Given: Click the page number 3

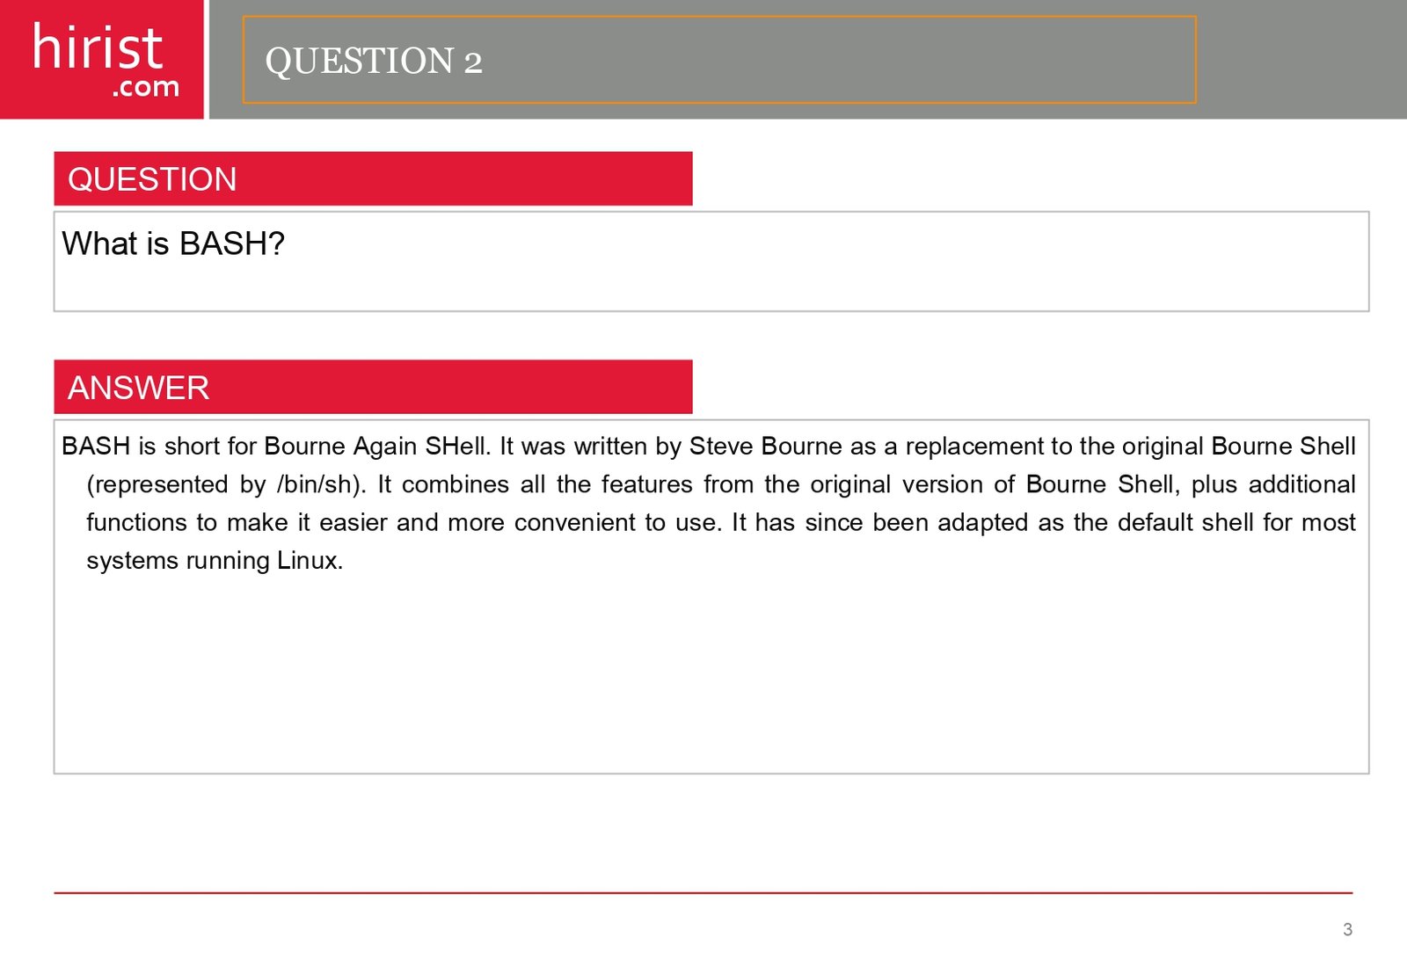Looking at the screenshot, I should tap(1347, 930).
